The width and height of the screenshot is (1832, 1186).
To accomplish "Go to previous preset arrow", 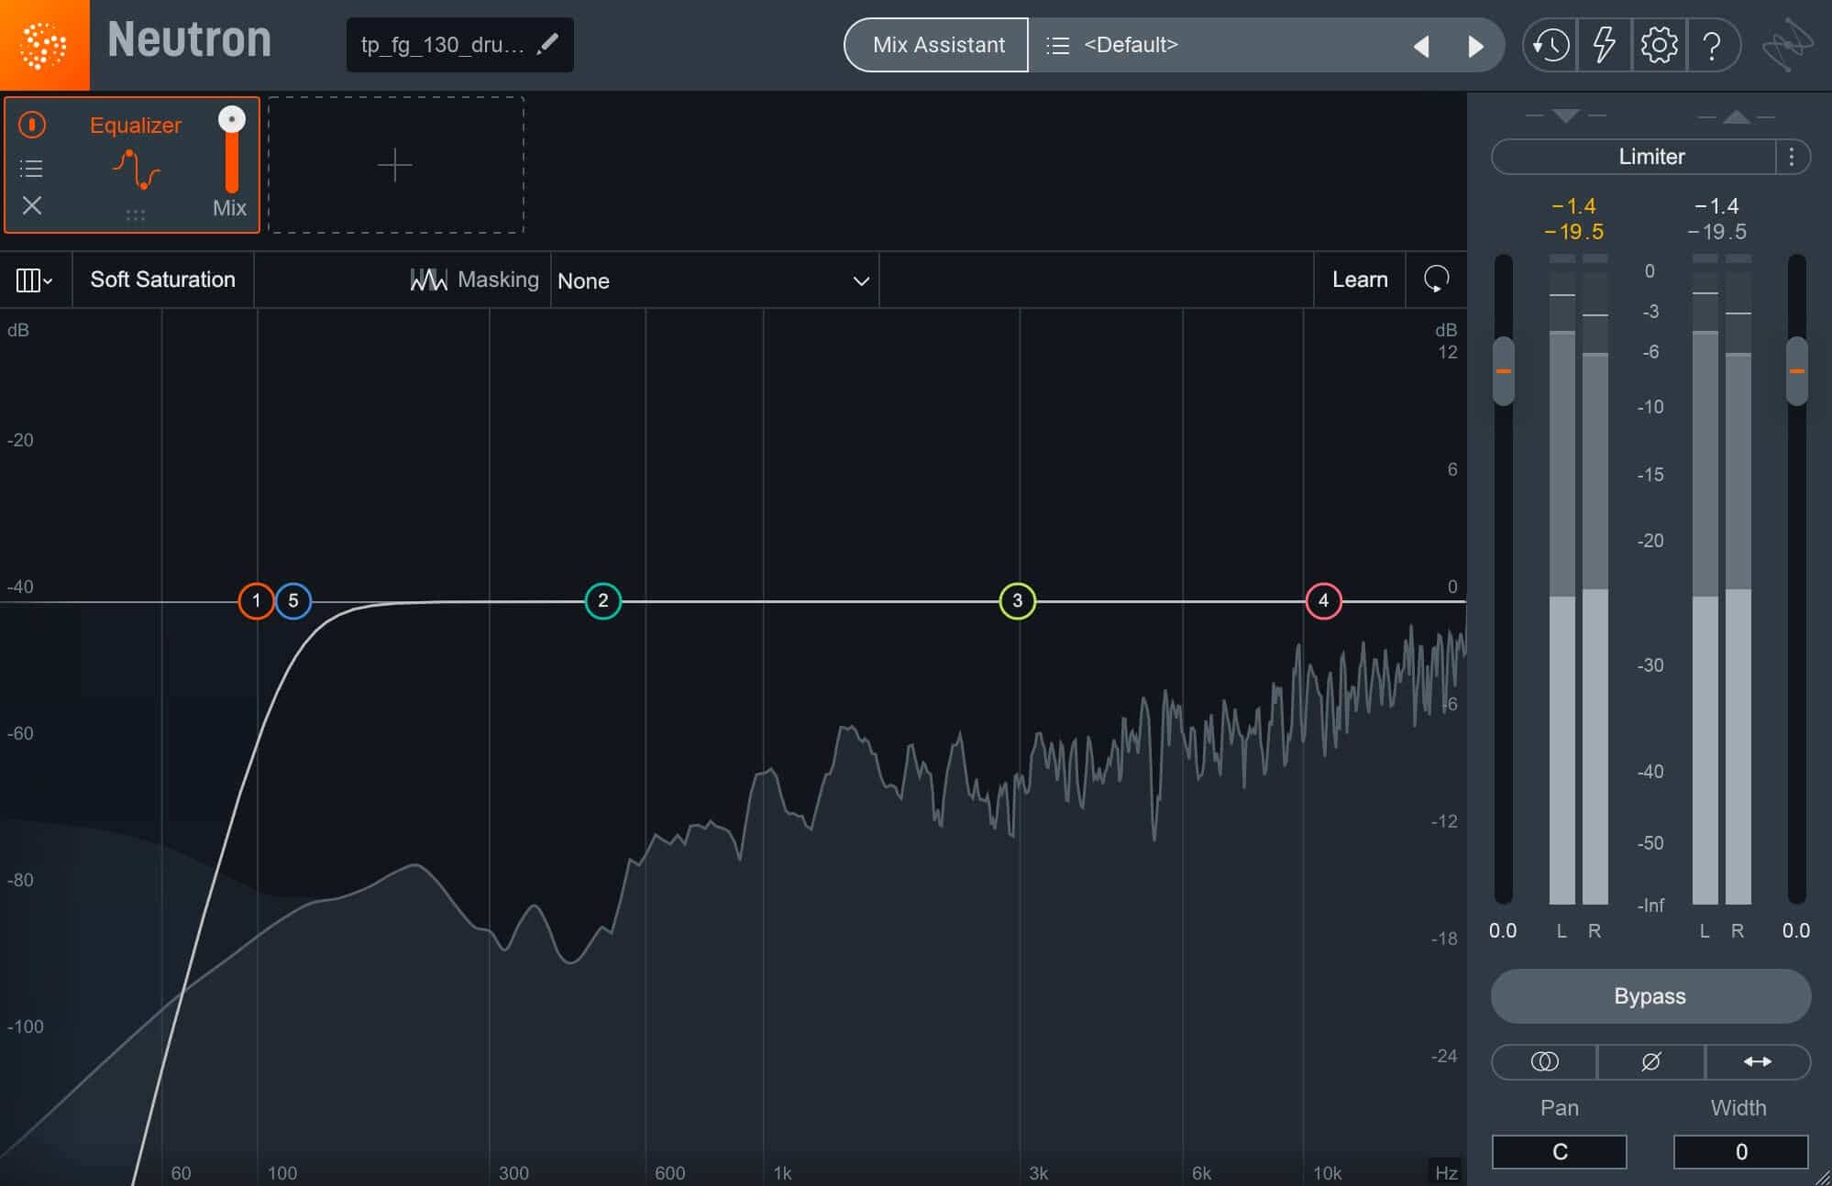I will tap(1421, 46).
